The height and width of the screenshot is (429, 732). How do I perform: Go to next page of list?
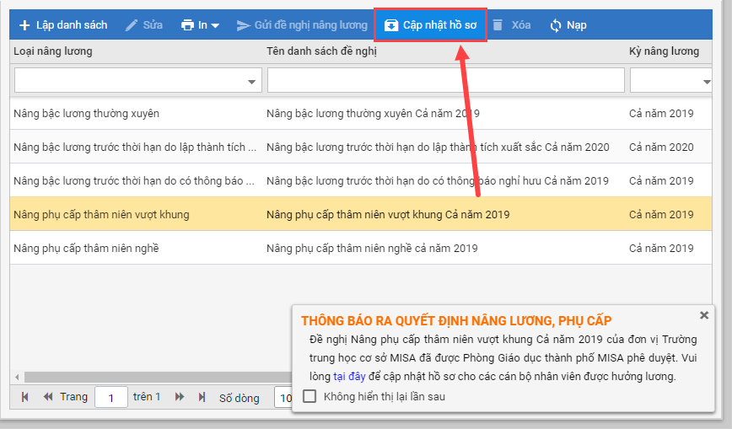coord(179,397)
